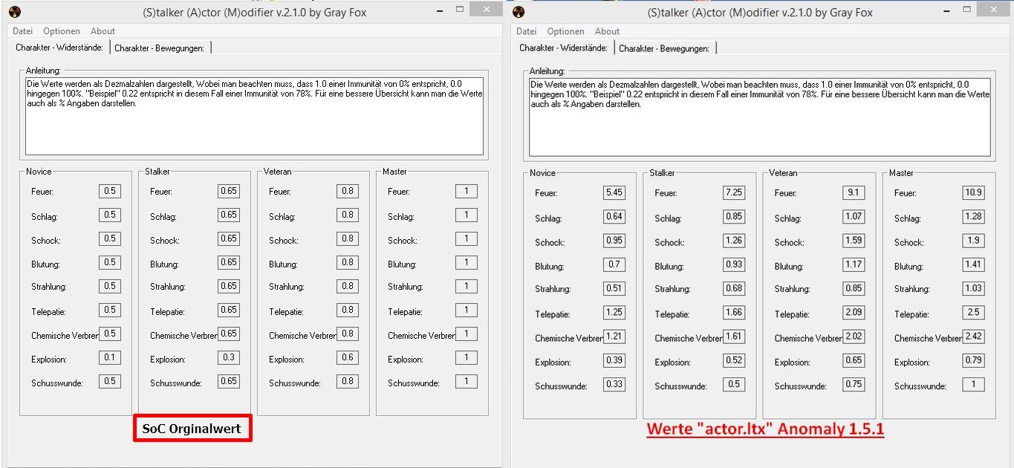Edit Master Telepatie value 2.5 in right window
The image size is (1014, 468).
click(973, 312)
